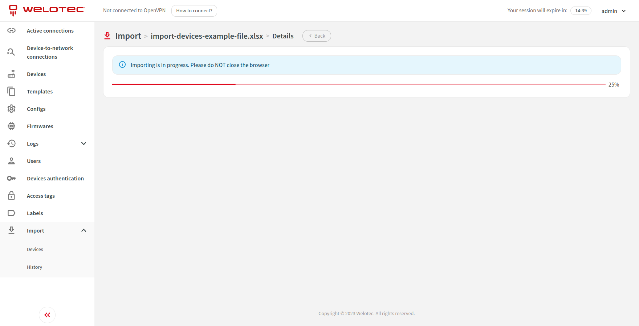Go to the Users page
Image resolution: width=639 pixels, height=326 pixels.
[x=34, y=161]
